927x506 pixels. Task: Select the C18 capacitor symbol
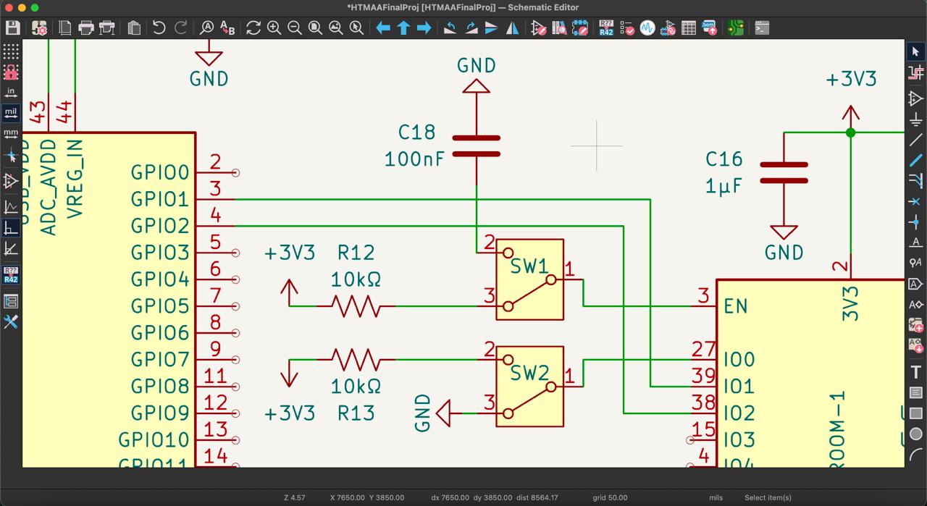[476, 146]
